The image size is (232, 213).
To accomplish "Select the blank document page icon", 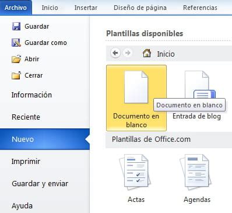I will [x=136, y=87].
